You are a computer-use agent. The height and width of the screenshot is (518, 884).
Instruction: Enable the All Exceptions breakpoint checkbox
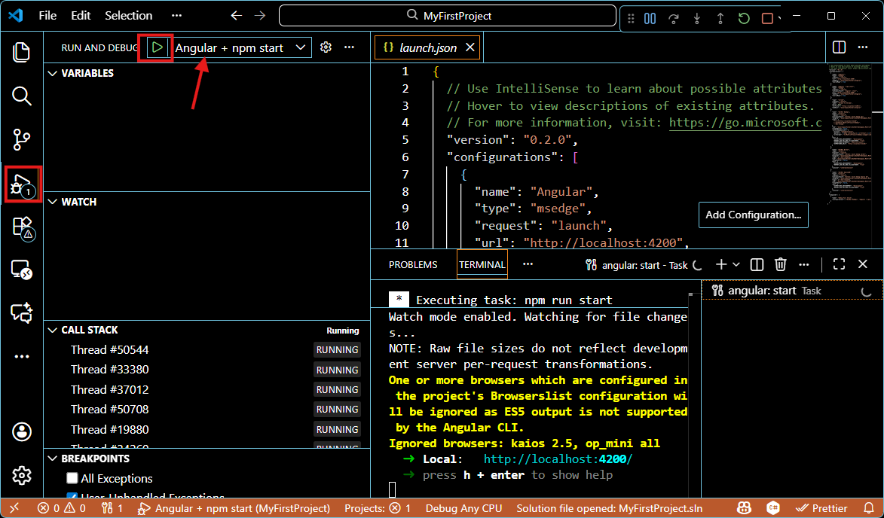[72, 478]
